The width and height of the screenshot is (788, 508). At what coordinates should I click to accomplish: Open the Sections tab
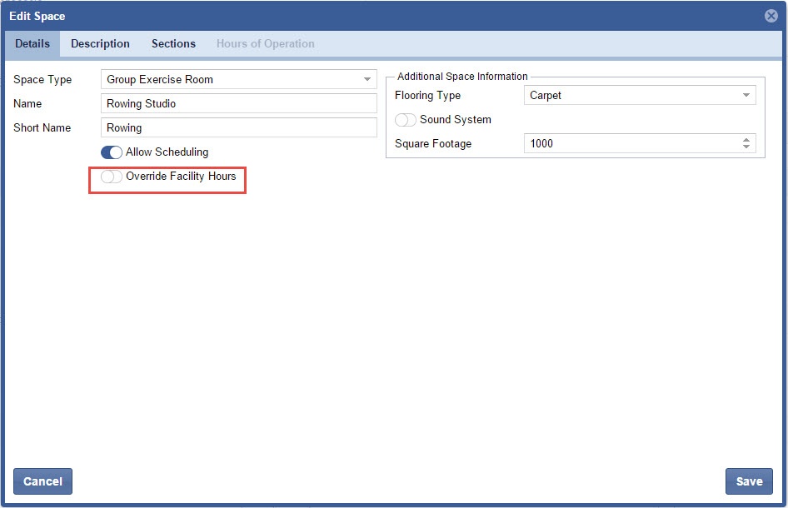173,44
